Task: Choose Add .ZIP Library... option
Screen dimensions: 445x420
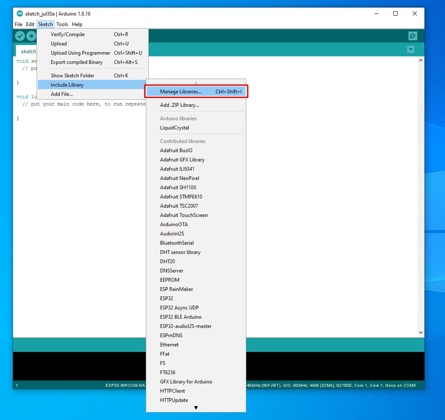Action: 179,105
